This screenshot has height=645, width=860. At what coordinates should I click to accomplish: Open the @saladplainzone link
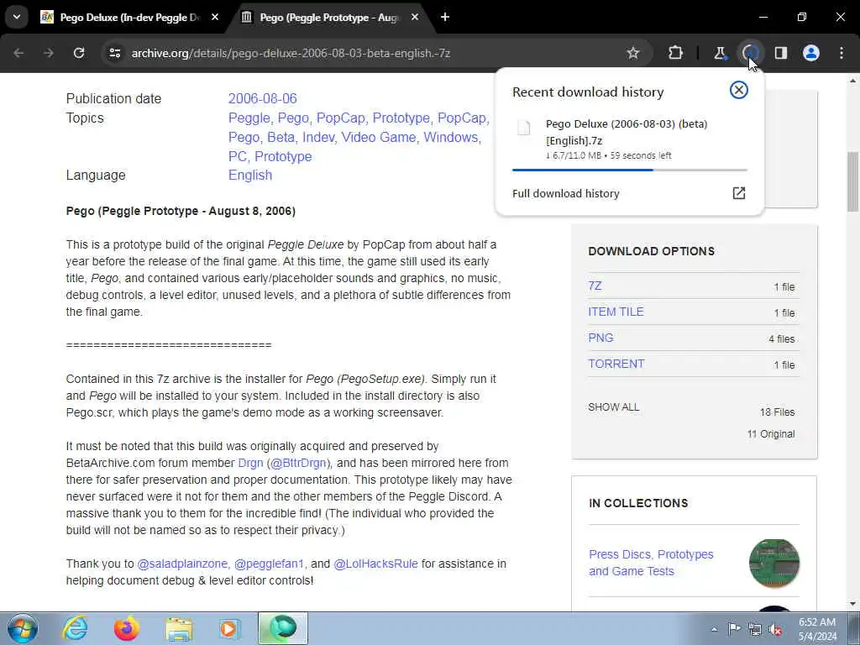[182, 564]
